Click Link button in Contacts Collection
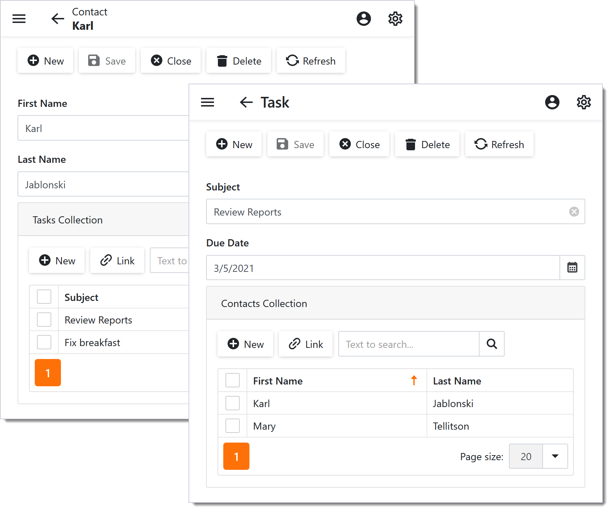610x510 pixels. (306, 344)
